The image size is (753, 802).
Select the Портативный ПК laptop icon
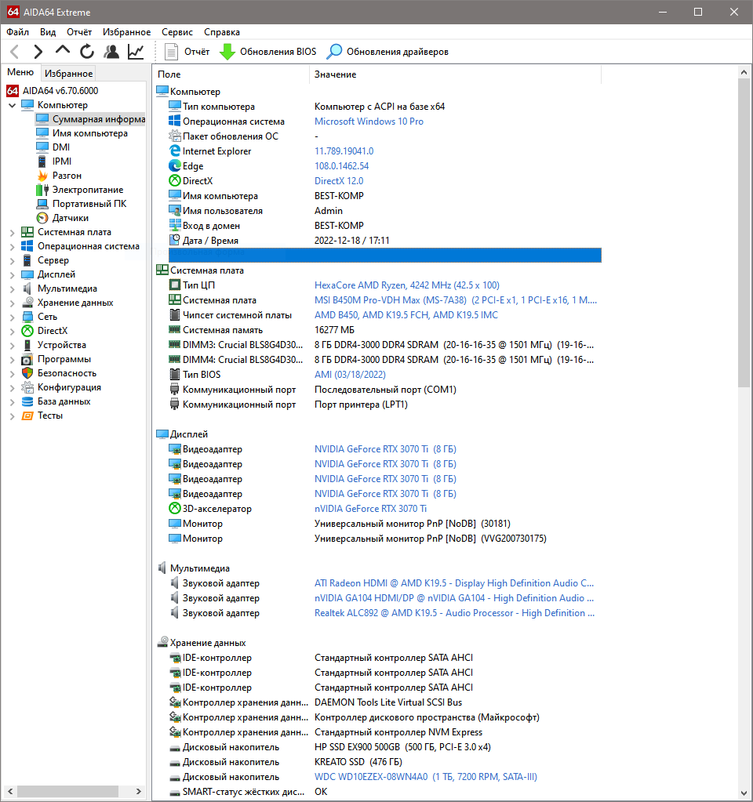42,204
